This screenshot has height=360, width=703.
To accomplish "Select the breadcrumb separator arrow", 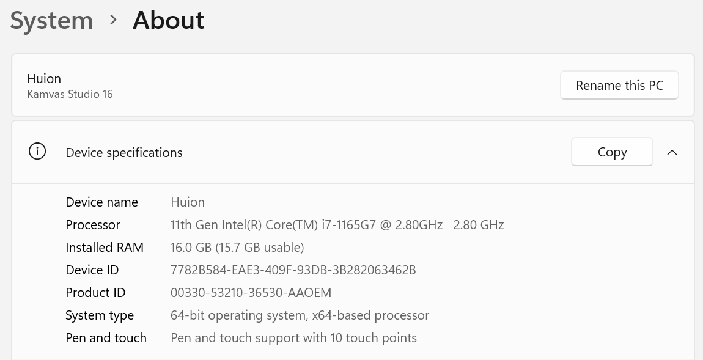I will [x=112, y=20].
